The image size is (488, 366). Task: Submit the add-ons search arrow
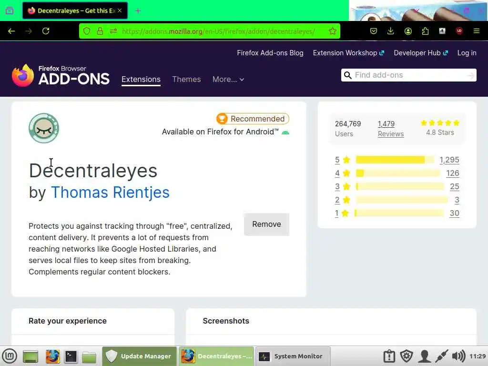(x=470, y=75)
